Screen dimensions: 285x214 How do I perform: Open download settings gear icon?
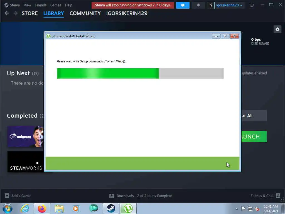coord(277,29)
